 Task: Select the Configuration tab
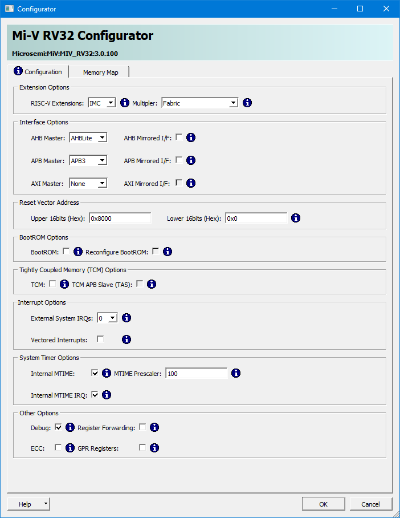tap(38, 71)
